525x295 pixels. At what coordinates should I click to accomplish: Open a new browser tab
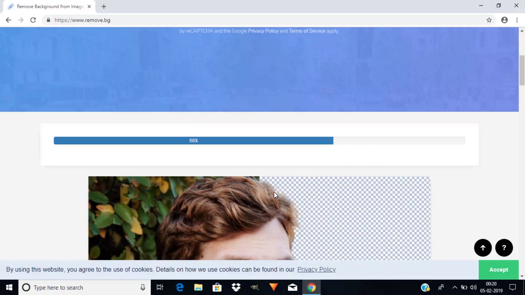coord(104,7)
